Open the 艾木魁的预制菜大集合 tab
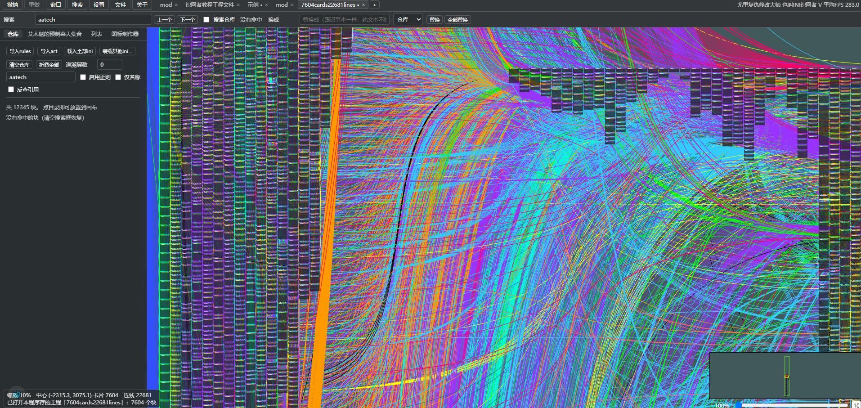 coord(55,34)
